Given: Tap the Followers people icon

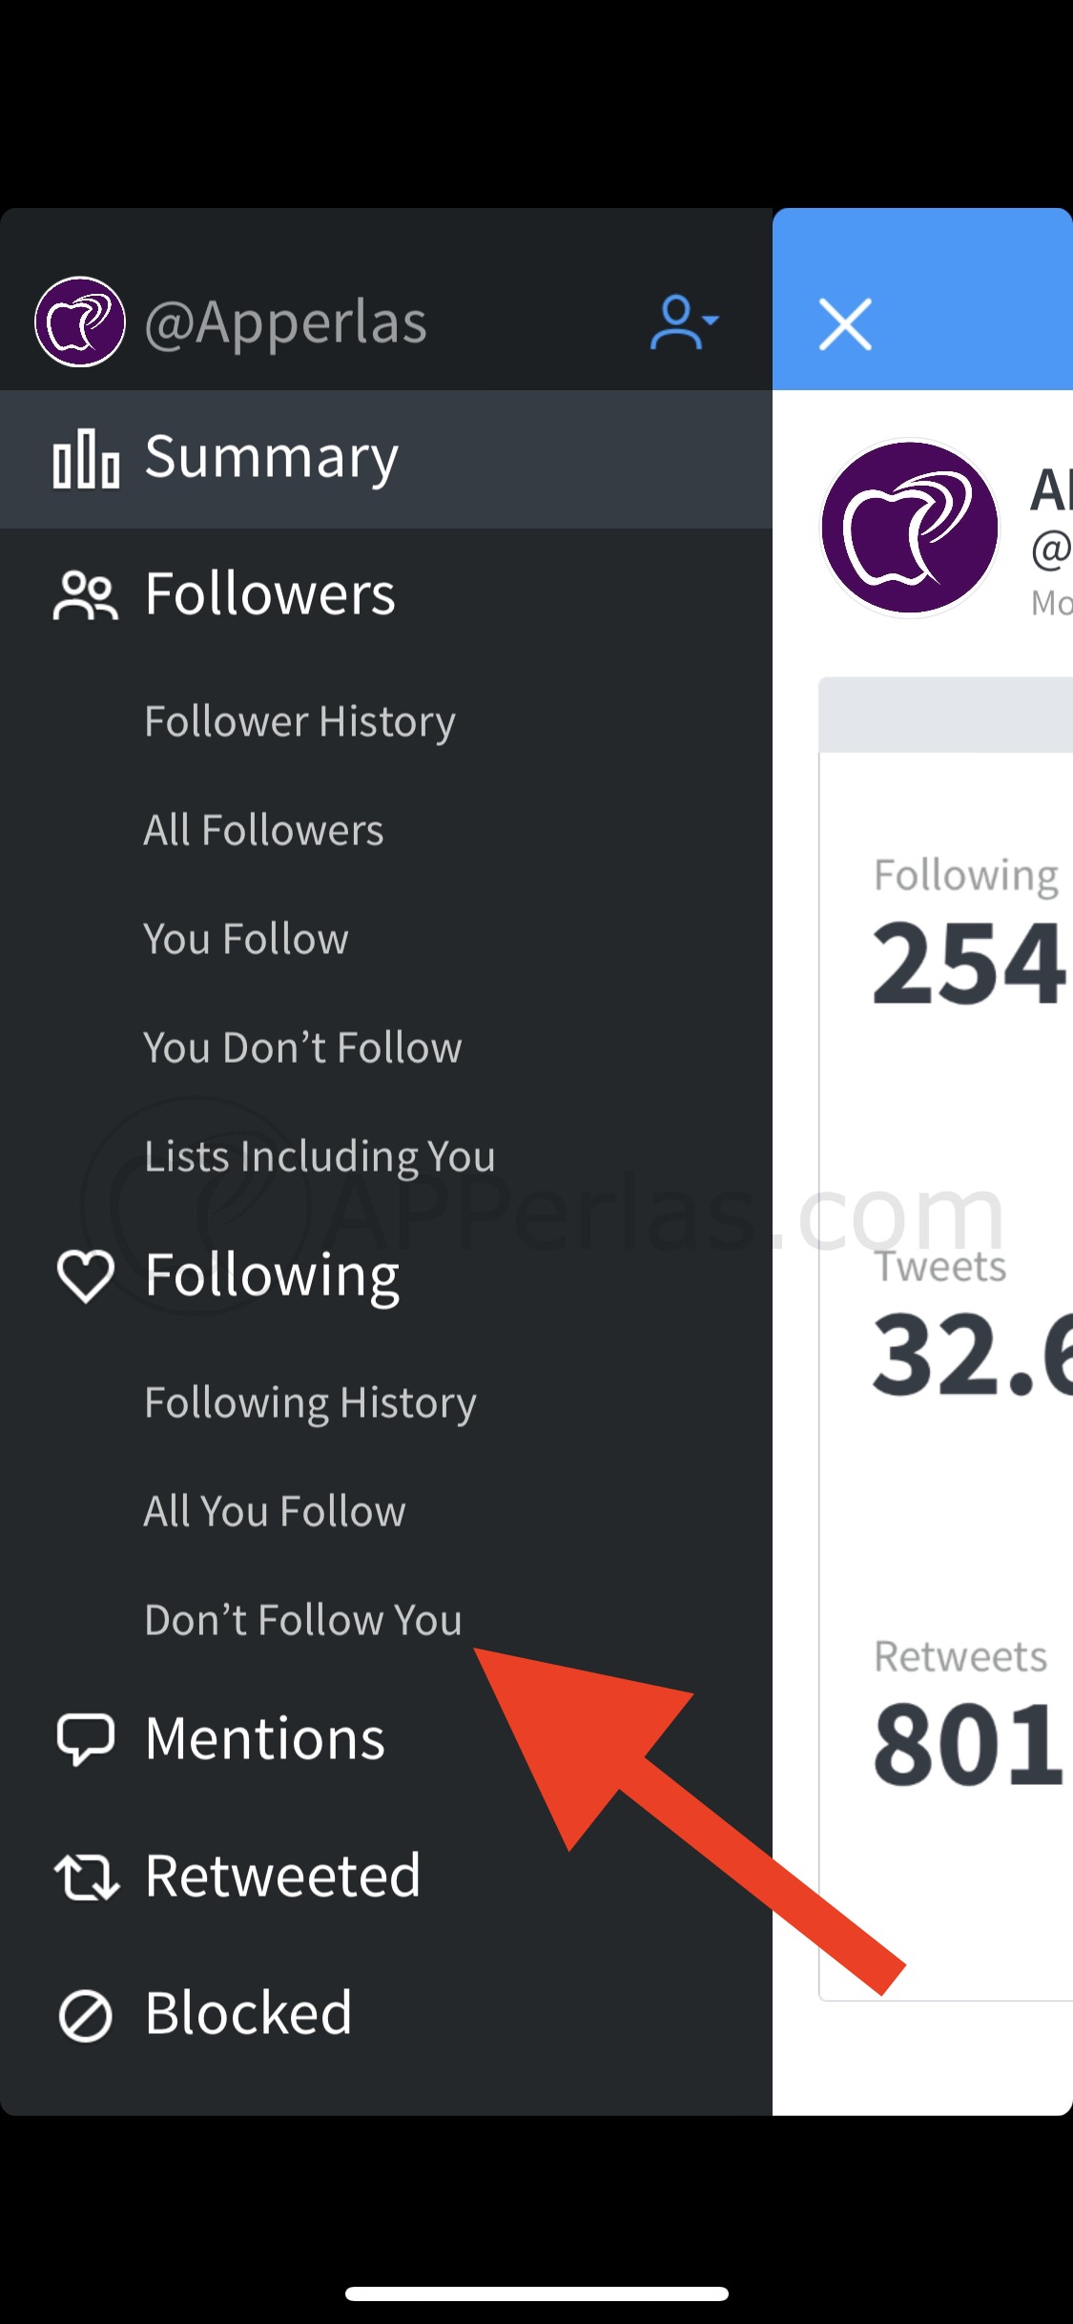Looking at the screenshot, I should (86, 596).
